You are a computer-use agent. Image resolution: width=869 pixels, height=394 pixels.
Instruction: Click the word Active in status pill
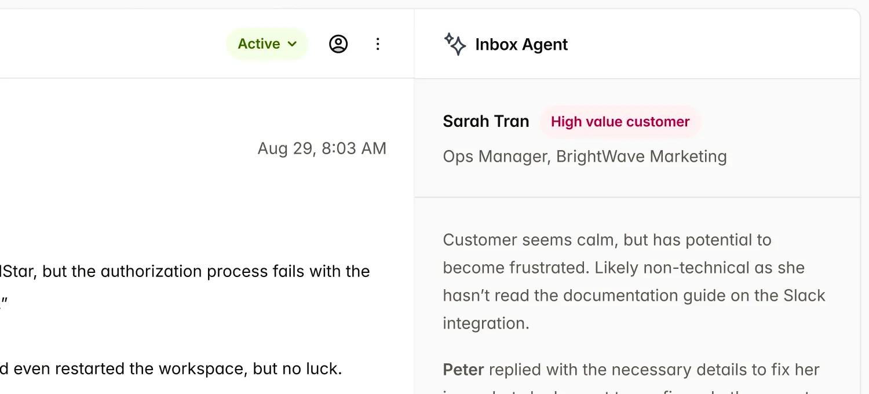point(259,44)
